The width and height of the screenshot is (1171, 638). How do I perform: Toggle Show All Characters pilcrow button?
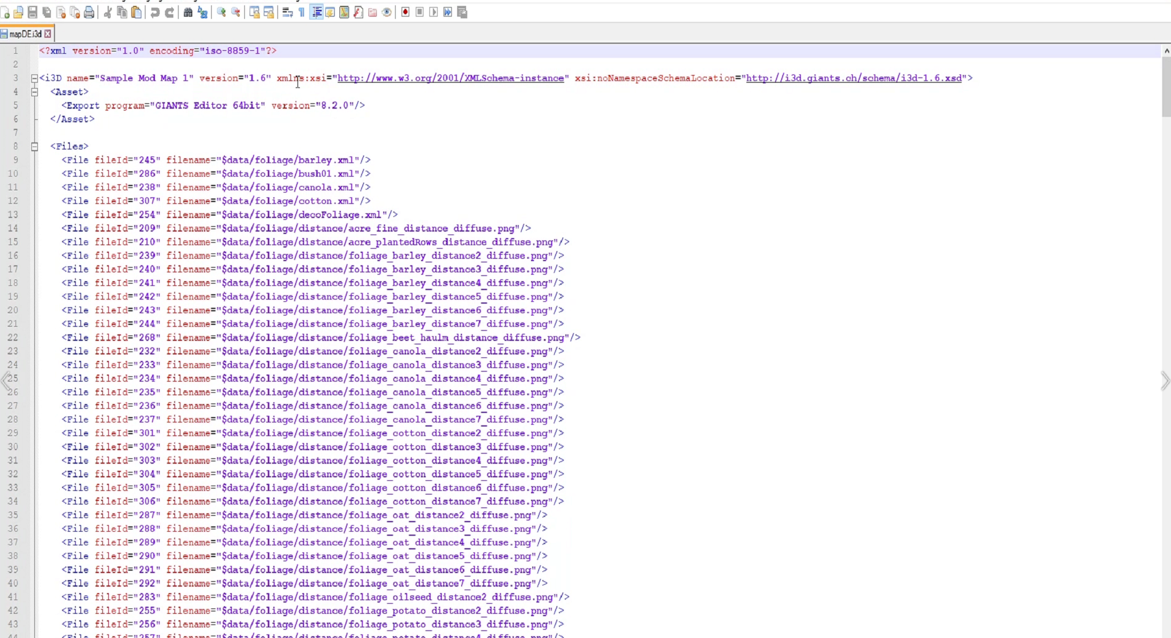click(x=302, y=12)
